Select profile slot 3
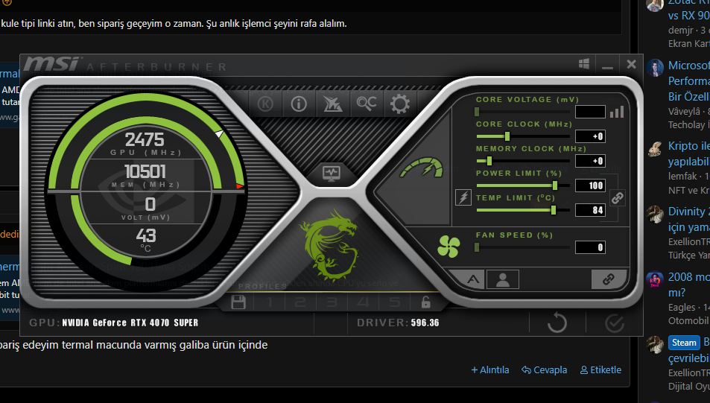The image size is (710, 403). 332,302
